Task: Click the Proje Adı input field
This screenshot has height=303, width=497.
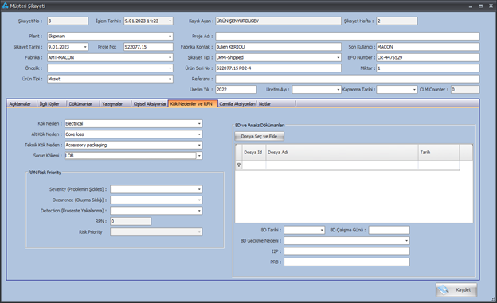Action: (x=348, y=37)
